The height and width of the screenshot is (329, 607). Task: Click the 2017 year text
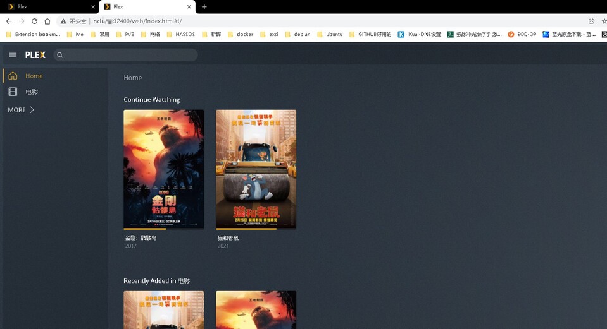coord(131,246)
